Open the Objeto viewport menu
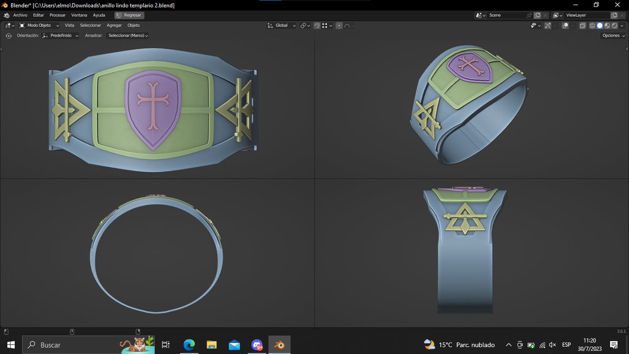629x354 pixels. click(134, 25)
